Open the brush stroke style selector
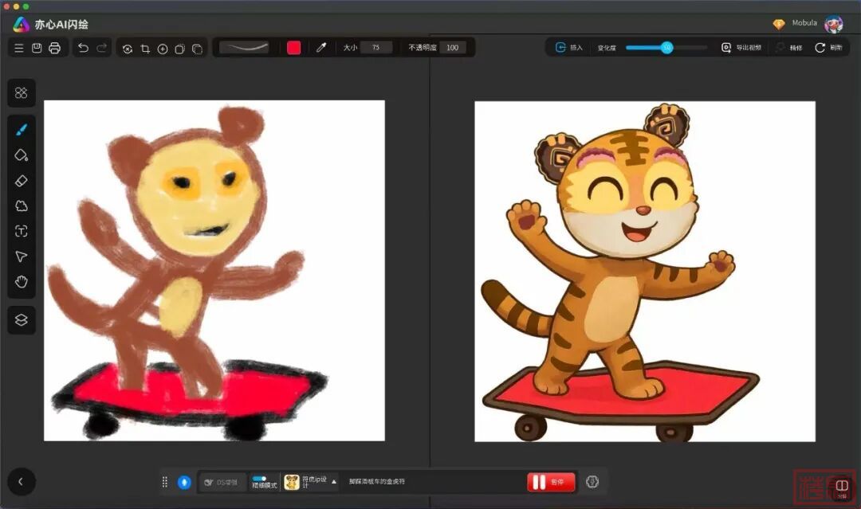Screen dimensions: 861x509 coord(244,48)
